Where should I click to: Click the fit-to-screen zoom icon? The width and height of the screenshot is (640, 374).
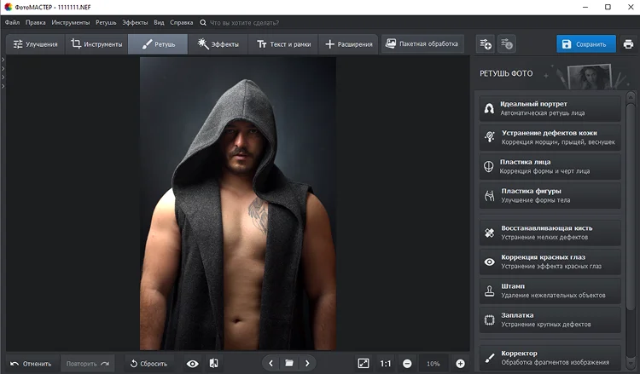coord(364,364)
